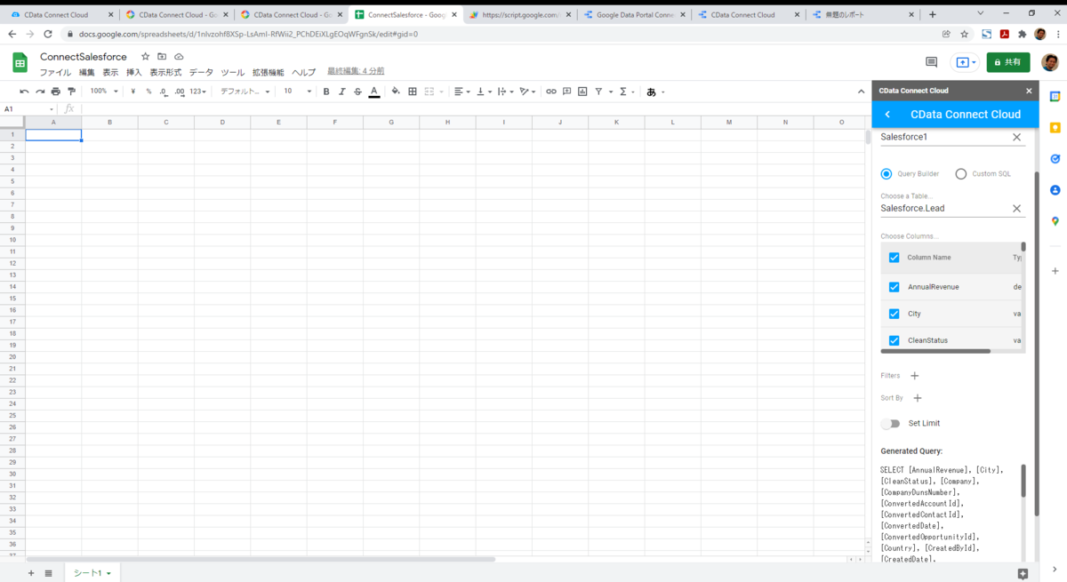
Task: Open the vertical align dropdown
Action: tap(484, 92)
